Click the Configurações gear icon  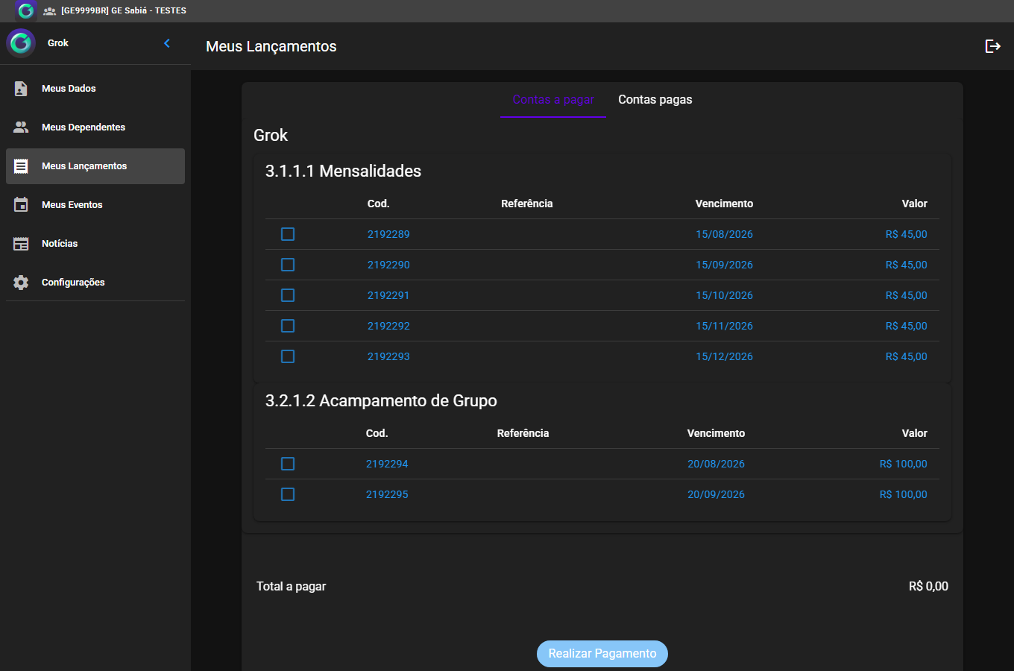tap(21, 283)
